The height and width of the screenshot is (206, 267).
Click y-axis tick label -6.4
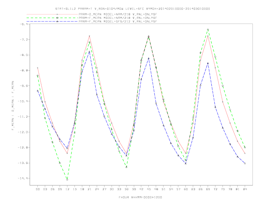(24, 24)
